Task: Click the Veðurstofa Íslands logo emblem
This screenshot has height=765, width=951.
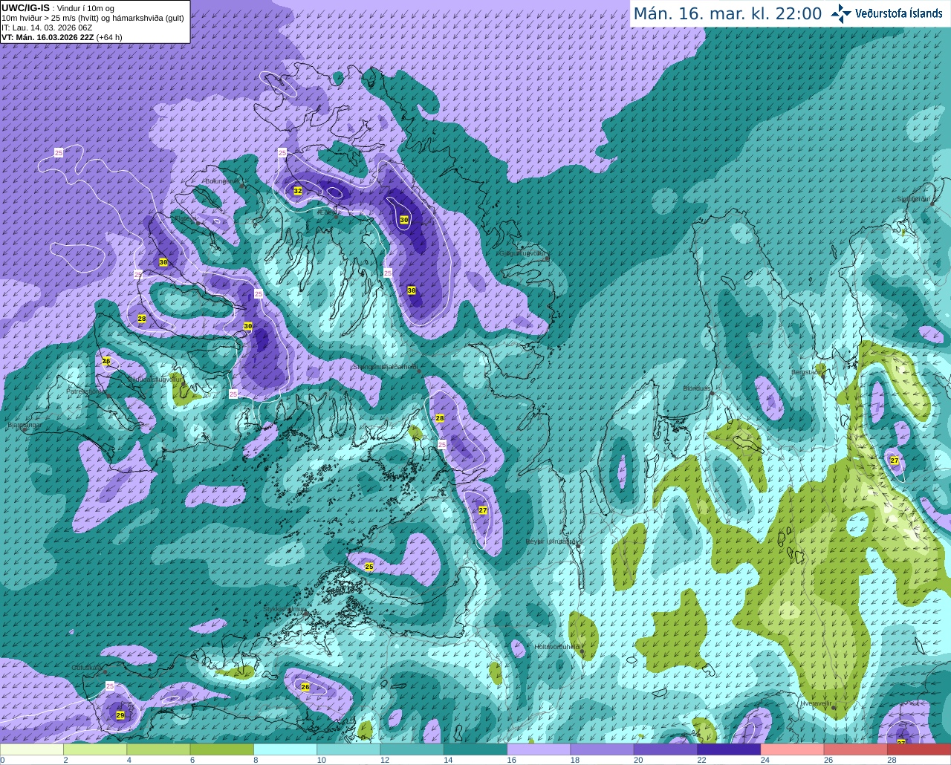Action: tap(841, 13)
